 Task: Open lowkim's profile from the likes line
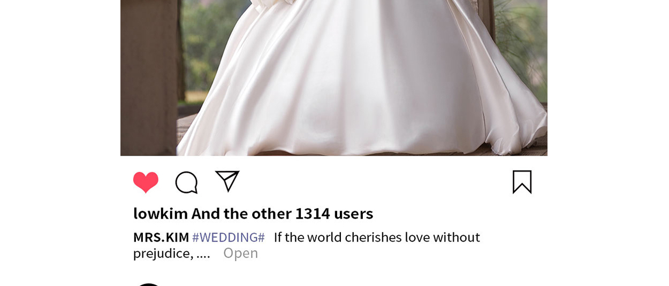(161, 213)
